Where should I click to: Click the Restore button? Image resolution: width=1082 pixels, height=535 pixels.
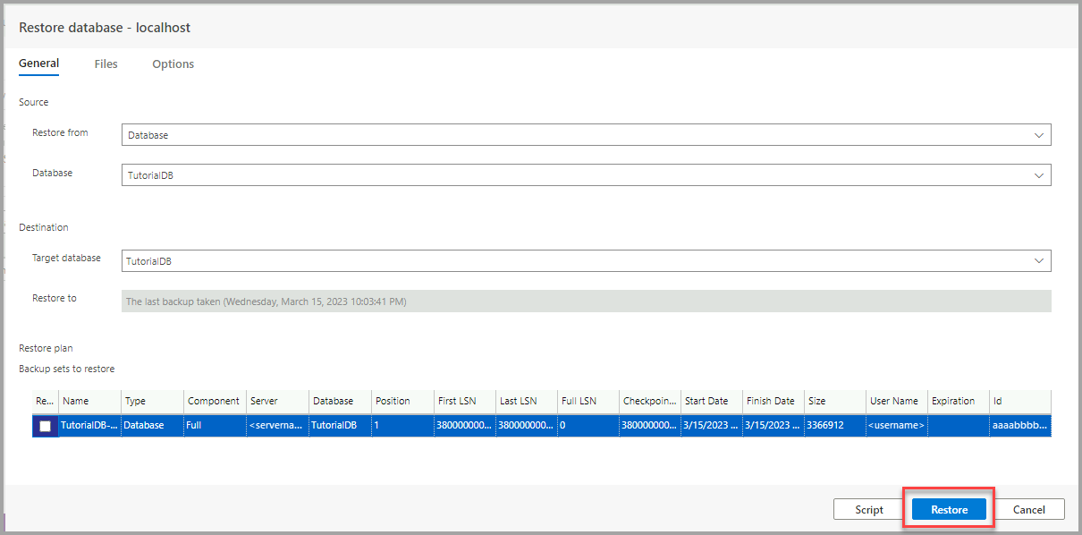pyautogui.click(x=949, y=509)
